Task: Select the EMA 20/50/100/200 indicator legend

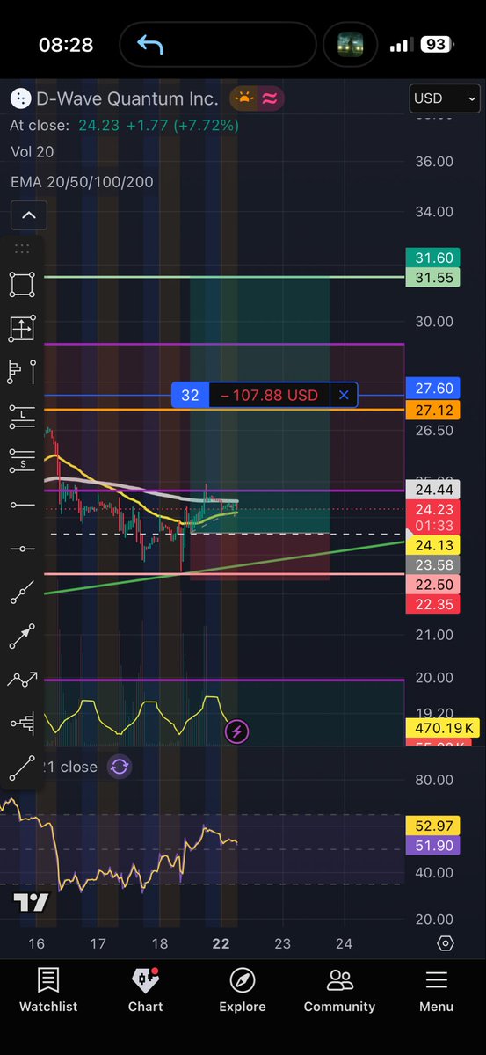Action: [82, 182]
